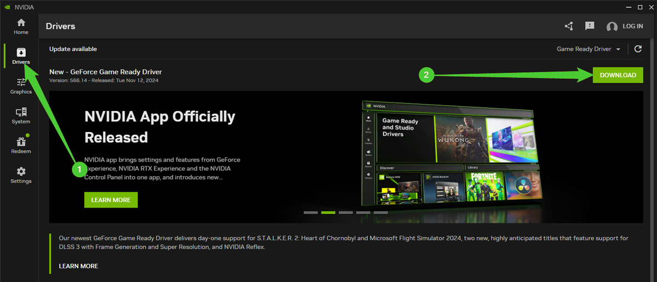Image resolution: width=657 pixels, height=282 pixels.
Task: Open the Redeem gift section
Action: pyautogui.click(x=21, y=145)
